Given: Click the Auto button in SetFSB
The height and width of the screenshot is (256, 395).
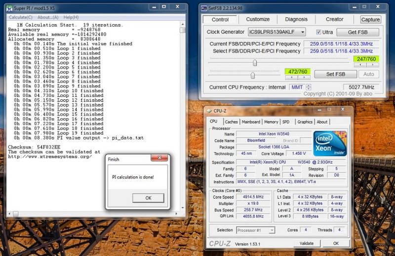Looking at the screenshot, I should tap(368, 74).
